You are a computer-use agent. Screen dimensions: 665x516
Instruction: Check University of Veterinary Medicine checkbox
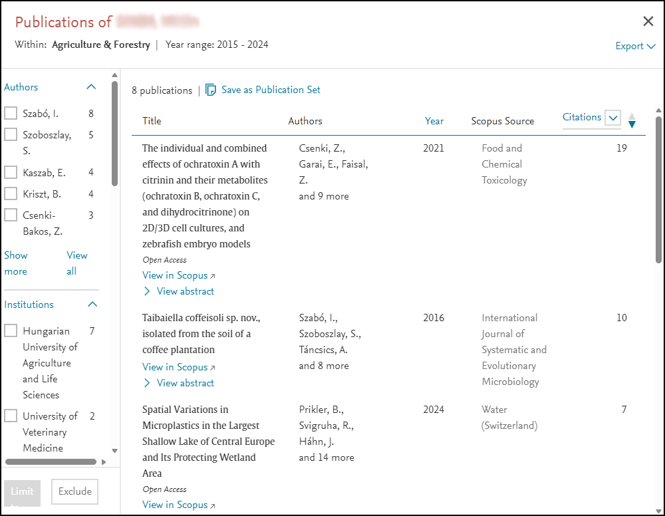[11, 416]
